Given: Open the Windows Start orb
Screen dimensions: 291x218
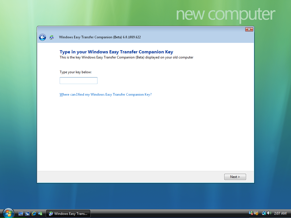Looking at the screenshot, I should tap(8, 213).
